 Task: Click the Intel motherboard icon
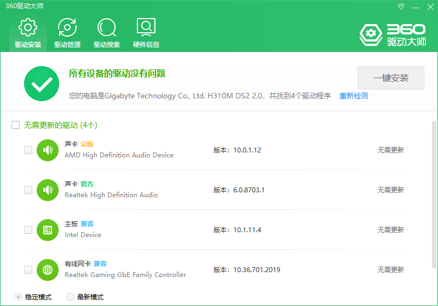click(x=48, y=230)
